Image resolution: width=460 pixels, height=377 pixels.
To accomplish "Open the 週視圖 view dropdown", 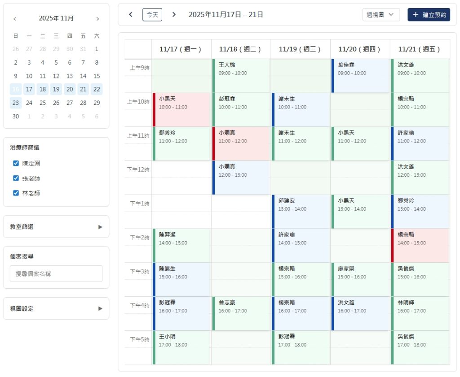I will (380, 14).
